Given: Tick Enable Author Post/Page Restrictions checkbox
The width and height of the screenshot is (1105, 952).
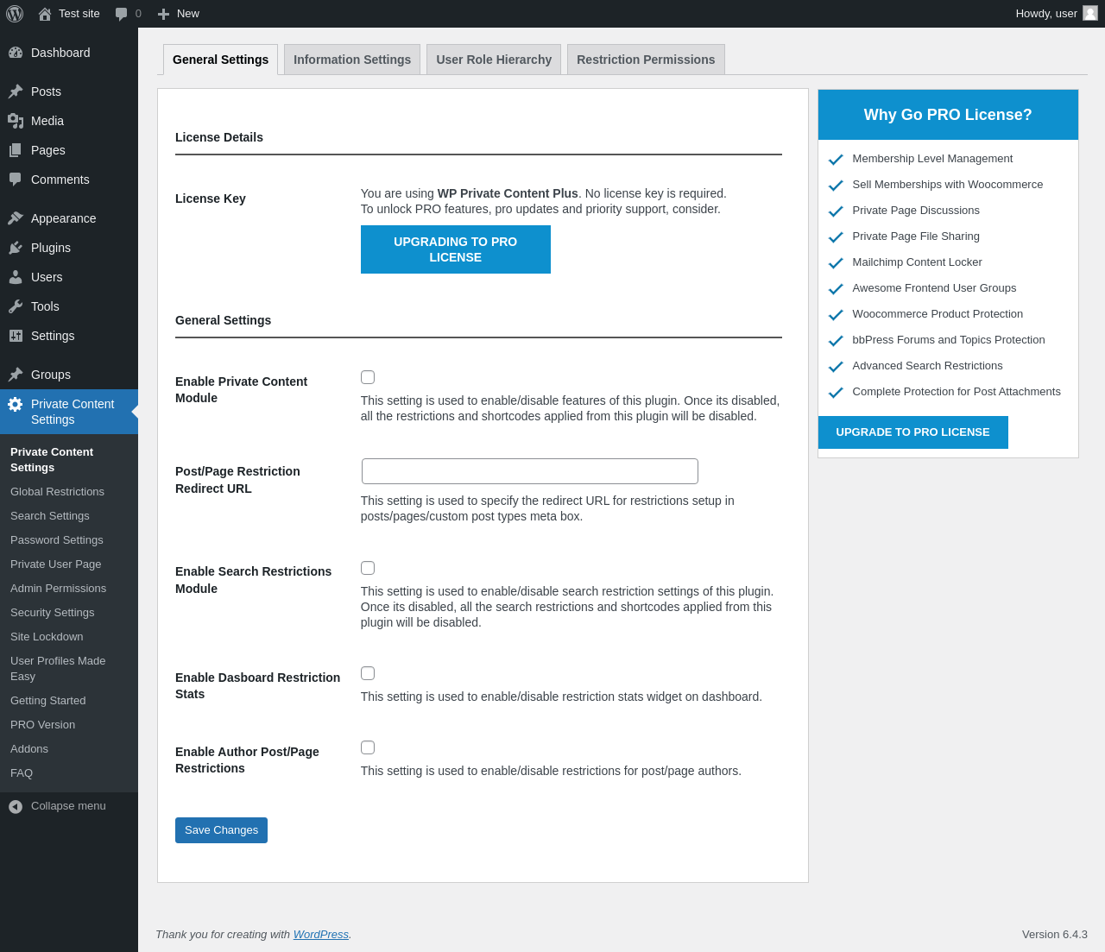Looking at the screenshot, I should [368, 747].
